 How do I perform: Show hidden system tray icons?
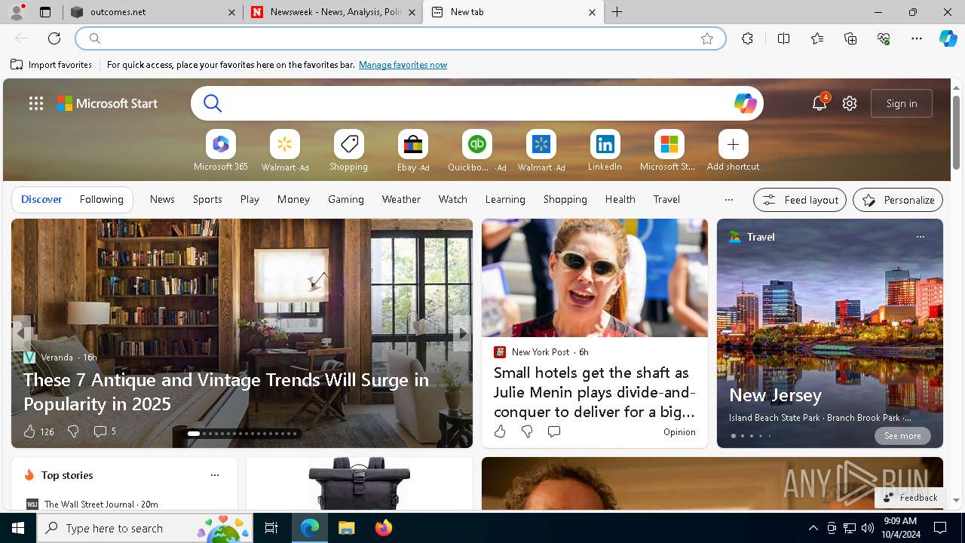pos(813,528)
